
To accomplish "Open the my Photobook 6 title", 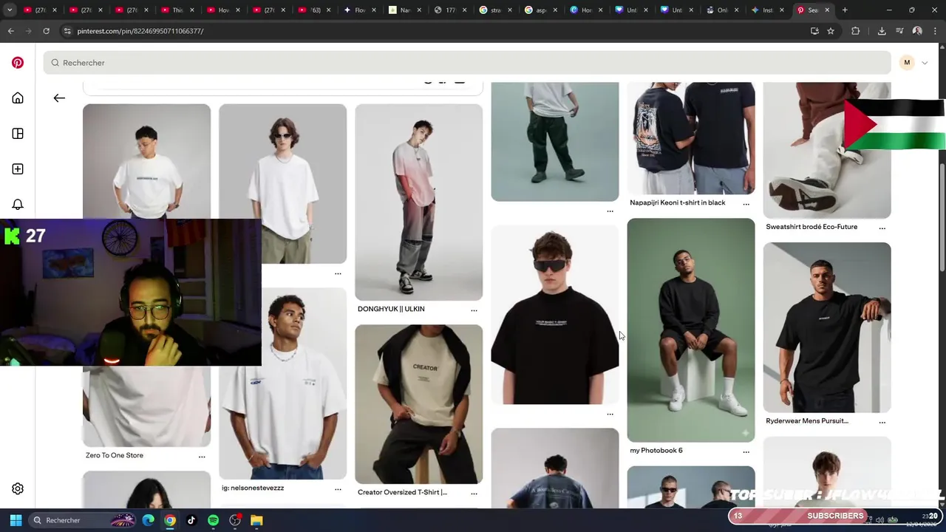I will (656, 450).
